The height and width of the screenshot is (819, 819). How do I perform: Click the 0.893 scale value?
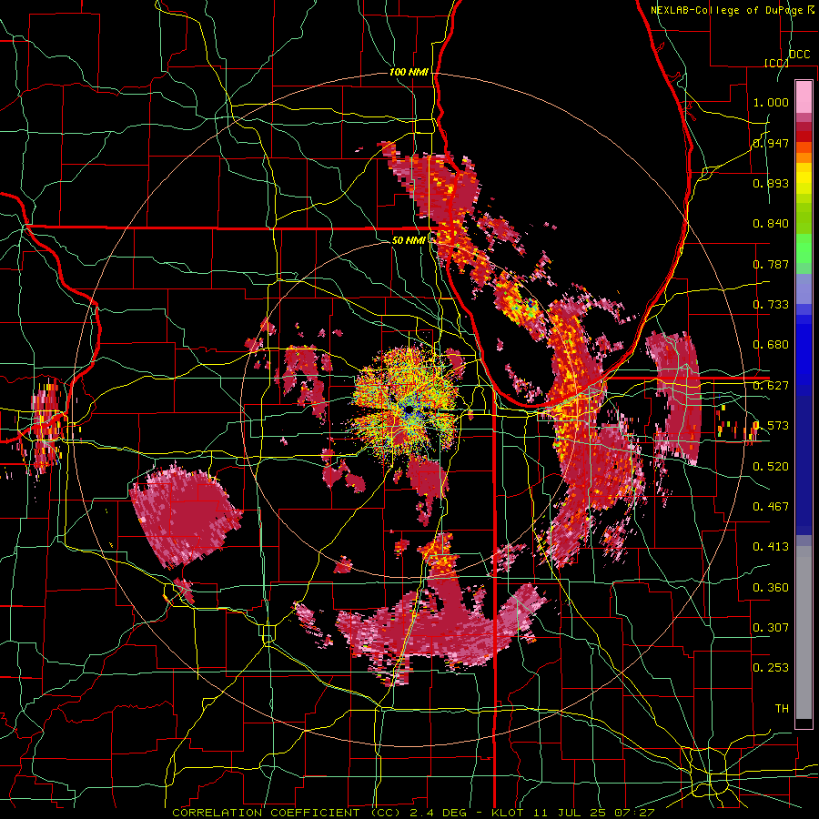[x=771, y=183]
